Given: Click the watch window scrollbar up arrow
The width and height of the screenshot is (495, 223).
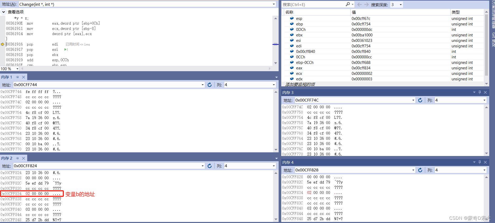Looking at the screenshot, I should click(486, 12).
